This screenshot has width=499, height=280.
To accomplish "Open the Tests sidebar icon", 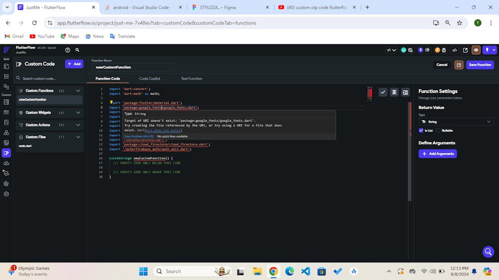I will [6, 173].
